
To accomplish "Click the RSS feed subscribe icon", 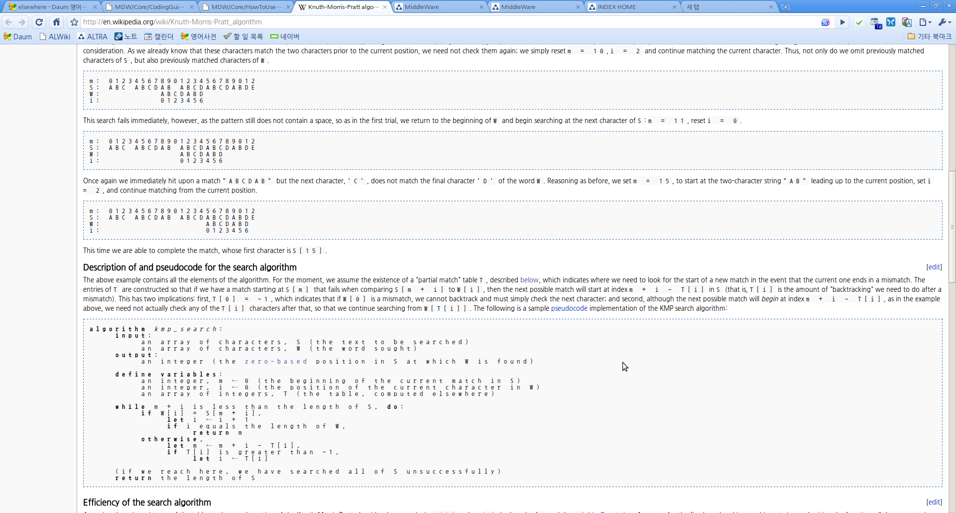I will pyautogui.click(x=825, y=22).
